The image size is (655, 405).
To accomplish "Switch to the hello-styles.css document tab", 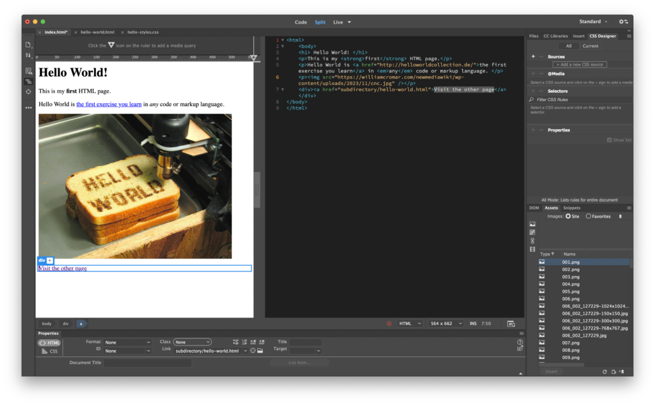I will coord(143,32).
